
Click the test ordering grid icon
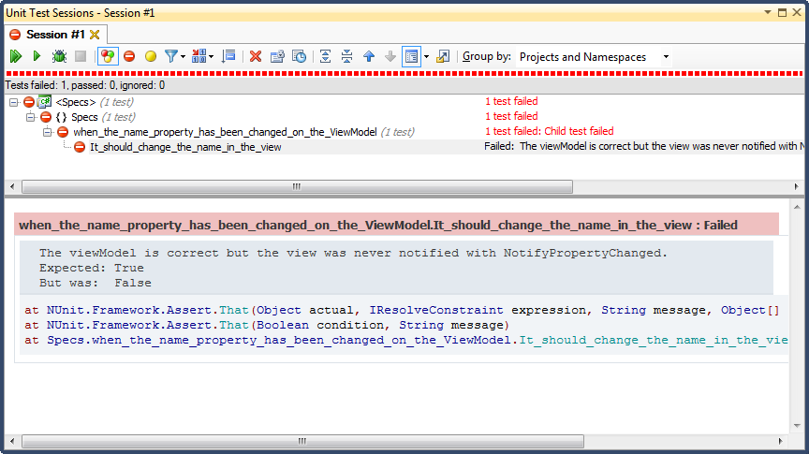[199, 56]
